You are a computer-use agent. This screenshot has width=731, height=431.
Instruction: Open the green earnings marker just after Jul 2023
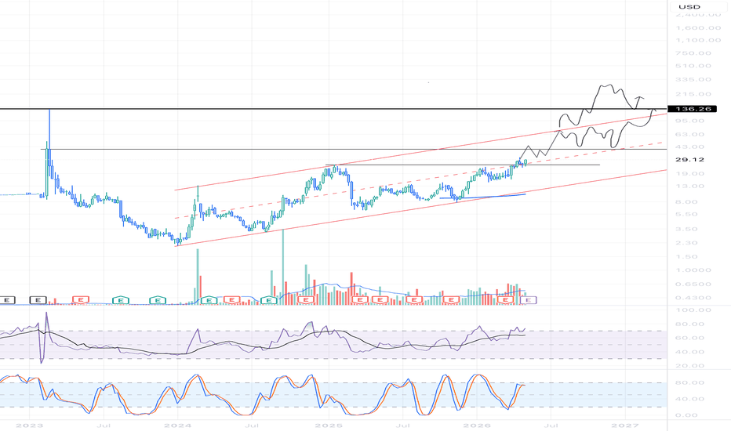[121, 300]
